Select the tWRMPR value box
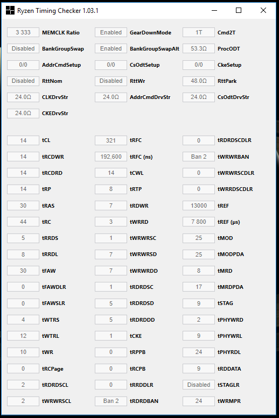 click(x=199, y=401)
